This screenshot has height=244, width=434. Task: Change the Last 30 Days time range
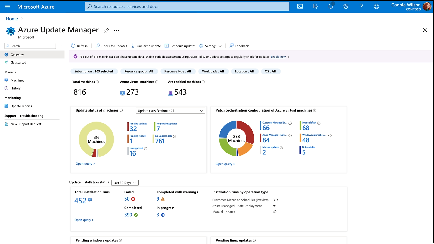(x=125, y=182)
